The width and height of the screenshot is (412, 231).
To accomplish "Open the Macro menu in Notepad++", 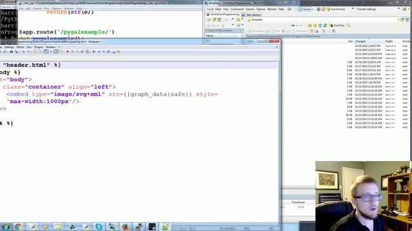I will tap(20, 47).
